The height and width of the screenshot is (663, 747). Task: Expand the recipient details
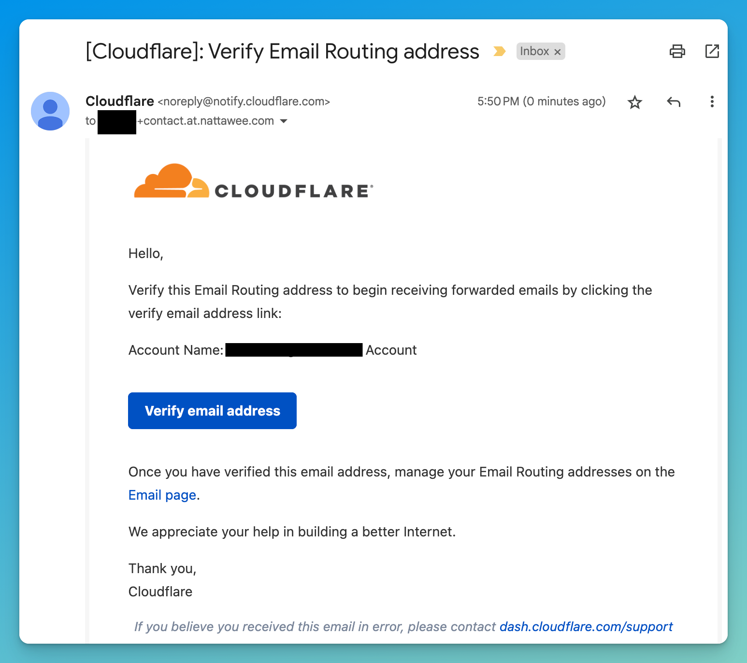(284, 121)
